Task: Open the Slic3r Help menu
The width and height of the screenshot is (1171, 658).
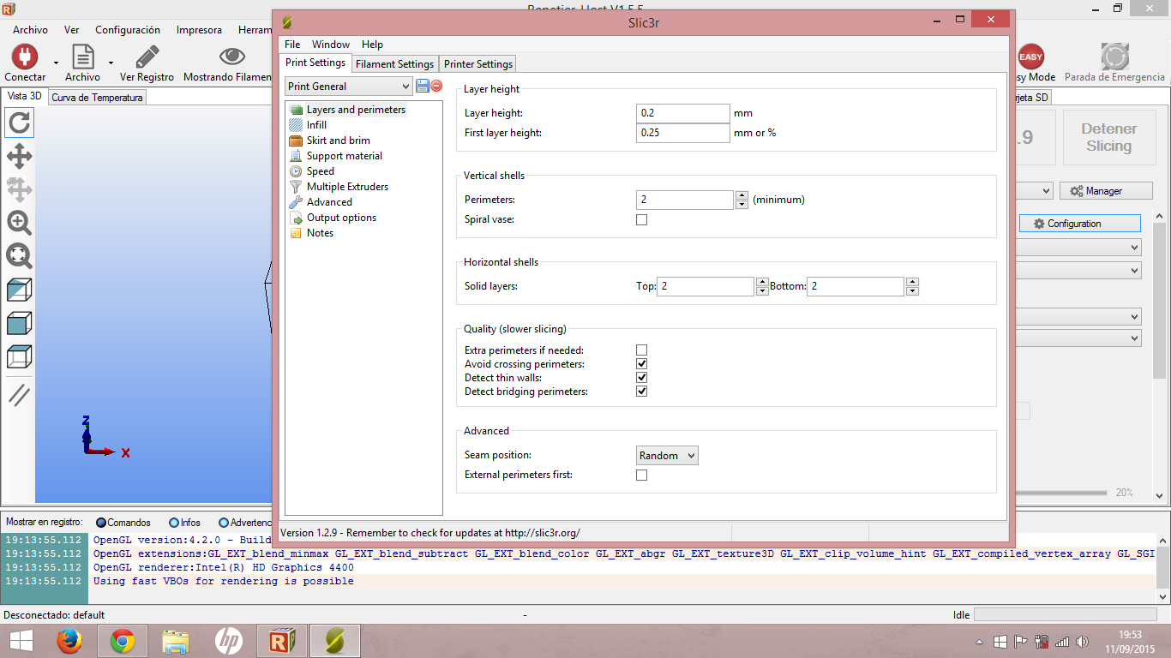Action: 372,45
